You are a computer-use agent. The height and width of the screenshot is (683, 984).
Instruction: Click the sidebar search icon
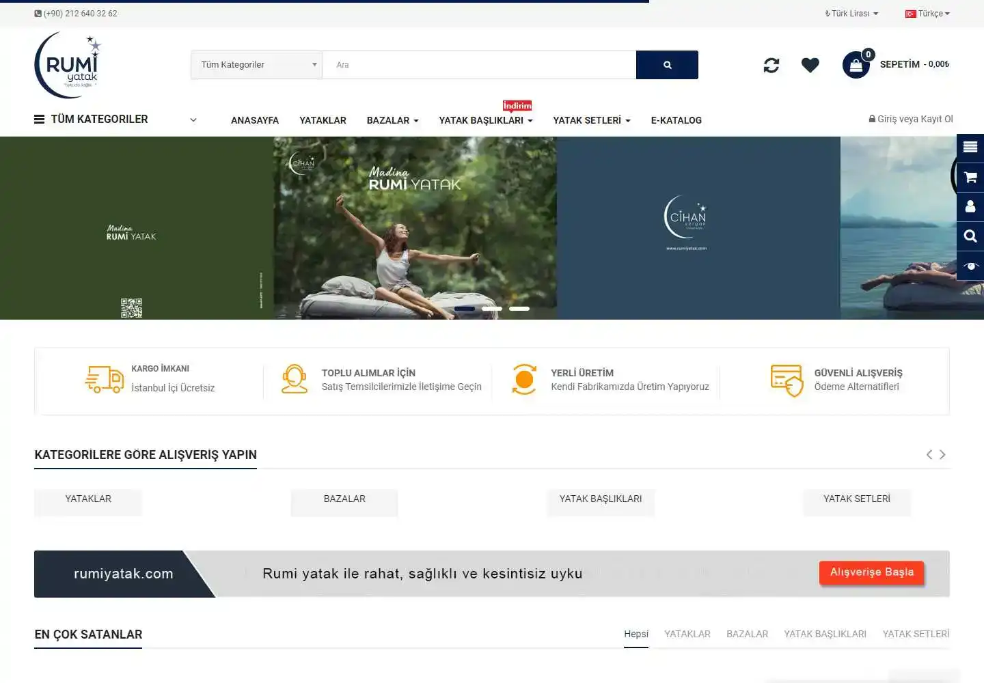970,236
